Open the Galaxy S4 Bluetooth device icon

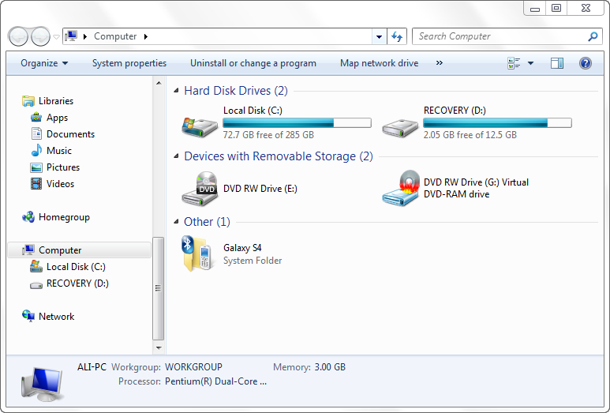tap(197, 253)
